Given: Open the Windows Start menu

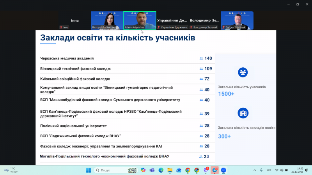Looking at the screenshot, I should (x=88, y=170).
